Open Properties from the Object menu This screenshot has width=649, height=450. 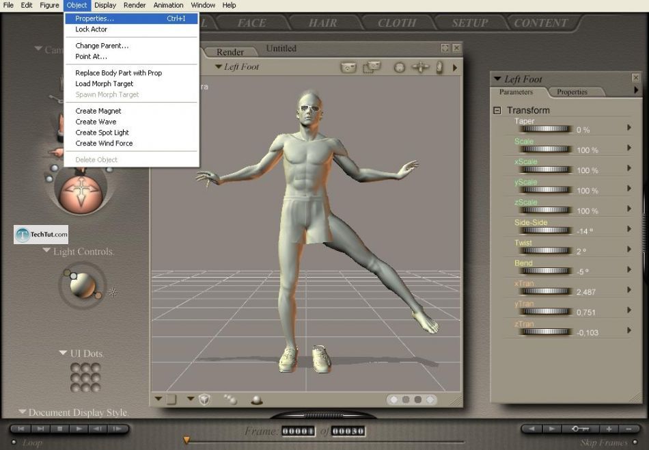pos(131,18)
